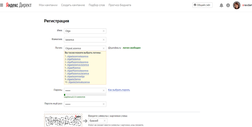This screenshot has height=127, width=252.
Task: Open the Мои кампании menu item
Action: click(48, 5)
